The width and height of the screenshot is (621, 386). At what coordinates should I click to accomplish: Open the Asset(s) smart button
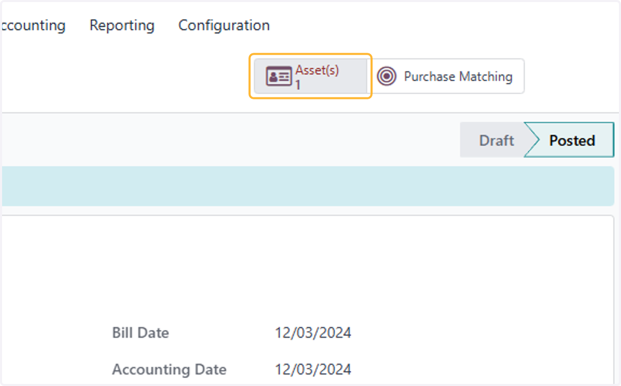click(310, 76)
